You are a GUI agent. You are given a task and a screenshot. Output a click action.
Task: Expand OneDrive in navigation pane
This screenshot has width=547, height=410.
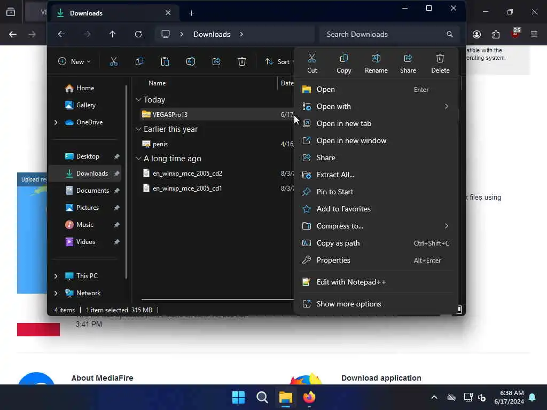tap(56, 122)
